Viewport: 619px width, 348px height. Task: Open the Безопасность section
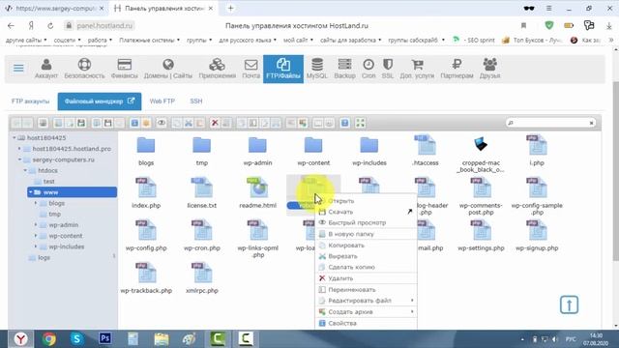click(x=84, y=69)
